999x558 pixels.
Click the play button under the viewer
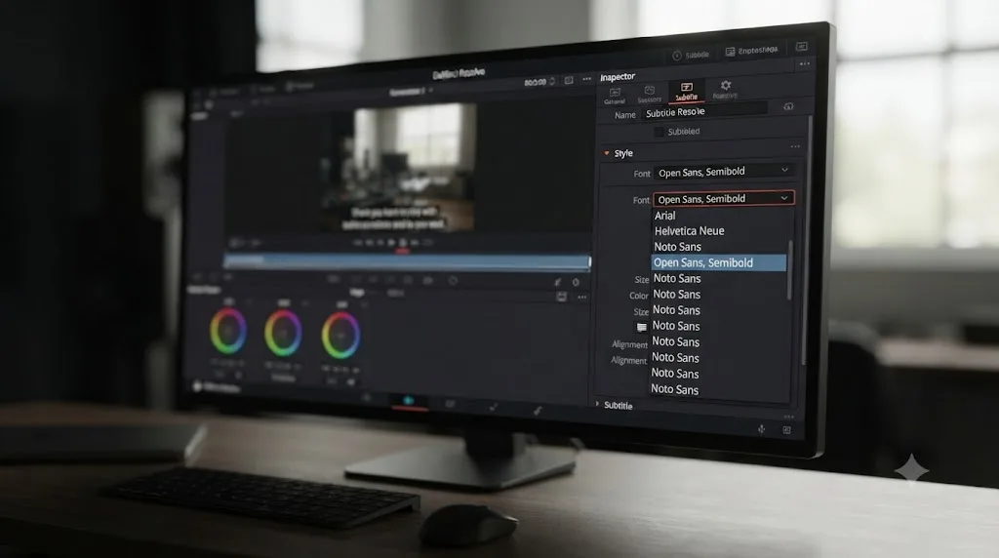coord(391,243)
